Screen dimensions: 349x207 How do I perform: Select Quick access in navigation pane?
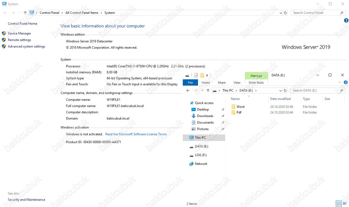tap(204, 103)
